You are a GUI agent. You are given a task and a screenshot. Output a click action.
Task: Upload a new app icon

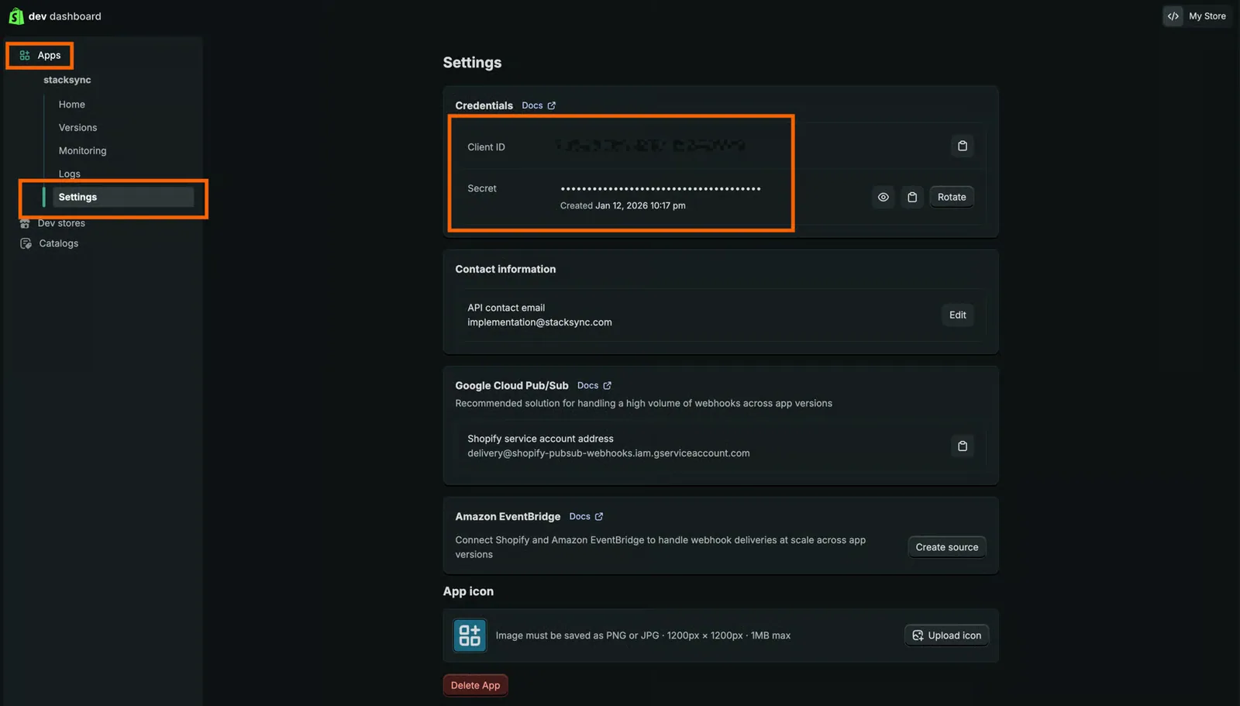(946, 635)
